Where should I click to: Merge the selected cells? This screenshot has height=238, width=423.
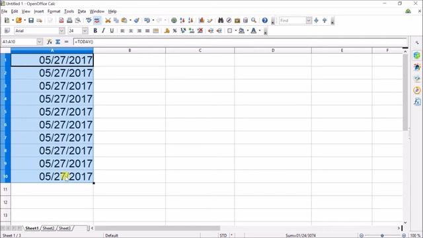[x=156, y=31]
